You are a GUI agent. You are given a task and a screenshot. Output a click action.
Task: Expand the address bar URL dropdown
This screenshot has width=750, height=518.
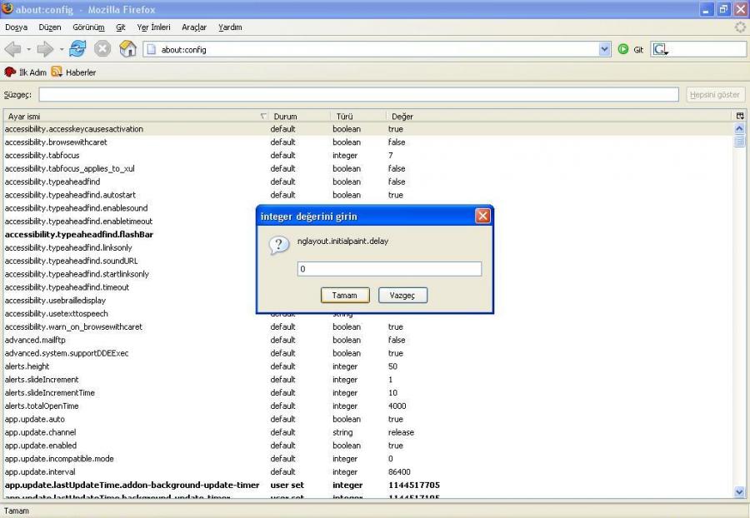click(605, 49)
